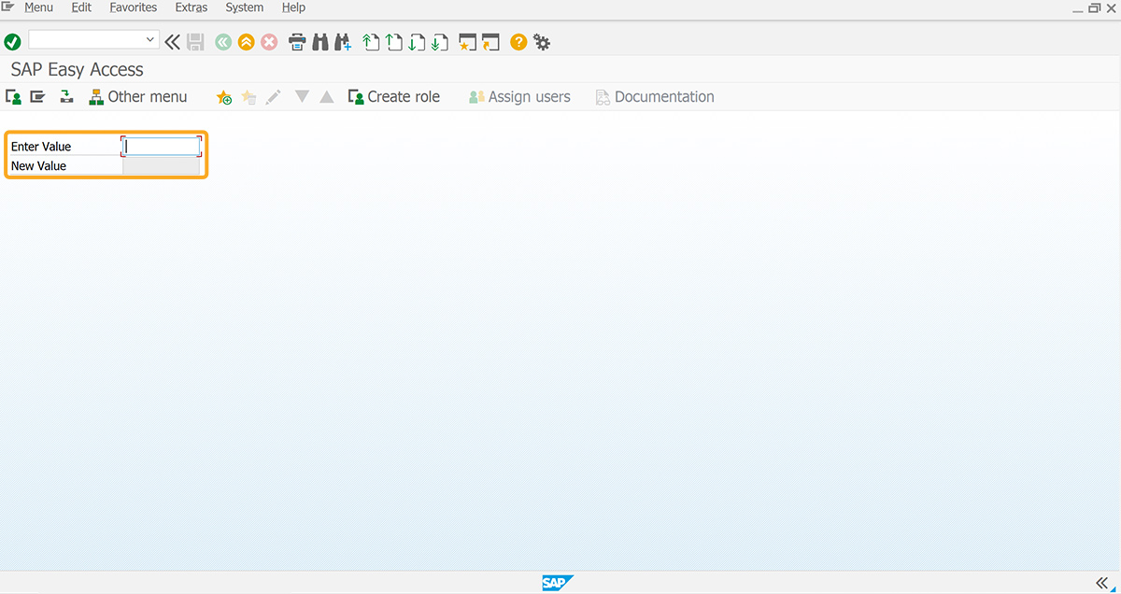1121x594 pixels.
Task: Click the Other menu button
Action: 137,96
